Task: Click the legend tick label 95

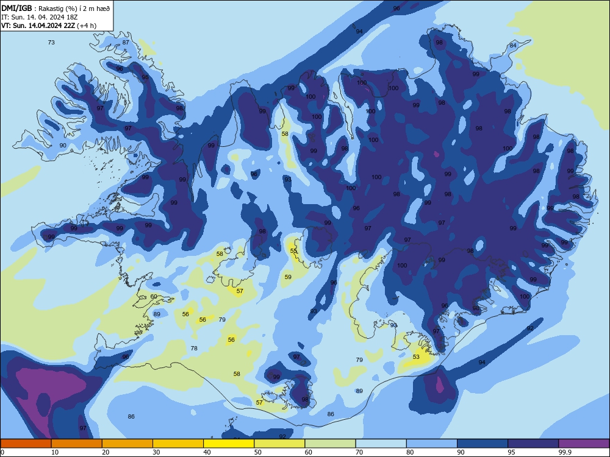Action: 511,452
